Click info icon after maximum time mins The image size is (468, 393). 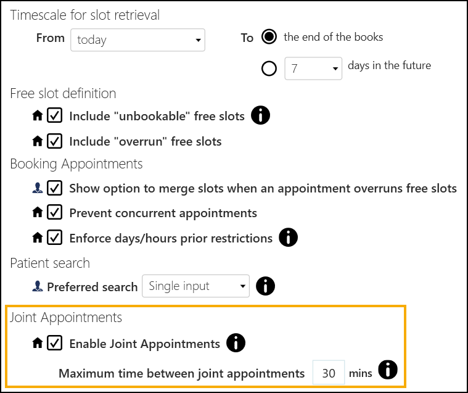[388, 370]
